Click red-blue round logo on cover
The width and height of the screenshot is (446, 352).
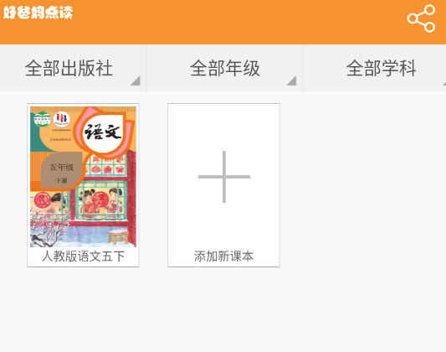coord(62,119)
